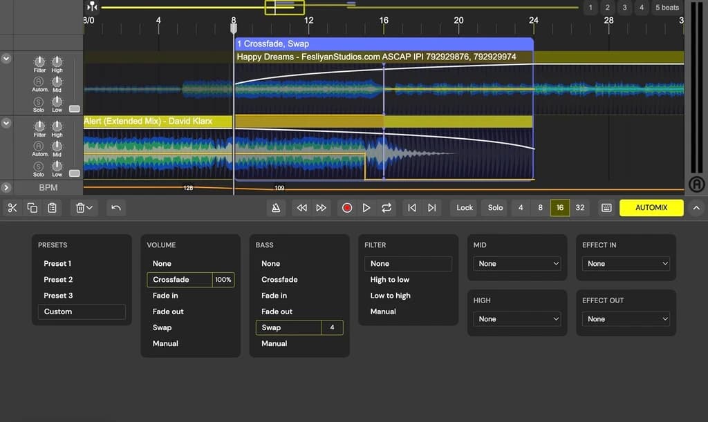Click the playhead marker at bar 8
This screenshot has width=708, height=422.
234,28
